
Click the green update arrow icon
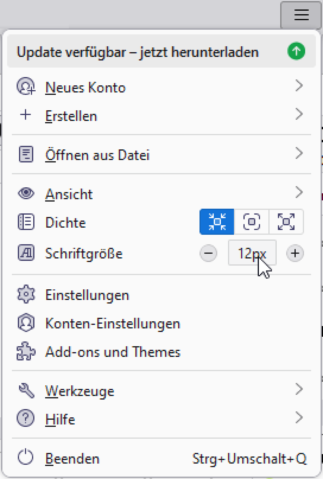pos(296,52)
